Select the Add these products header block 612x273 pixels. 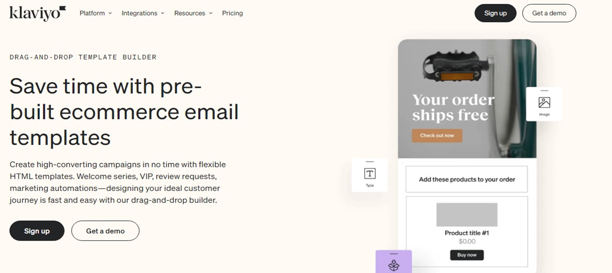467,179
